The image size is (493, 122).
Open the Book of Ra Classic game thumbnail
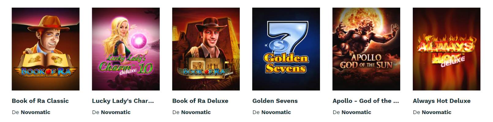pos(46,49)
